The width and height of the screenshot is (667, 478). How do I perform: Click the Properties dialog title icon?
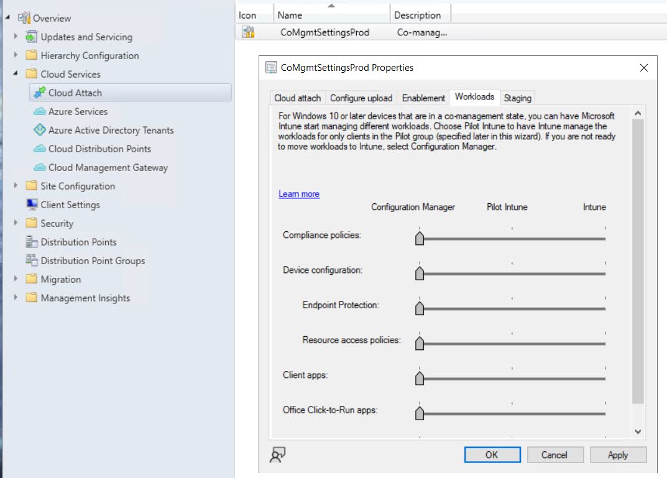tap(271, 67)
